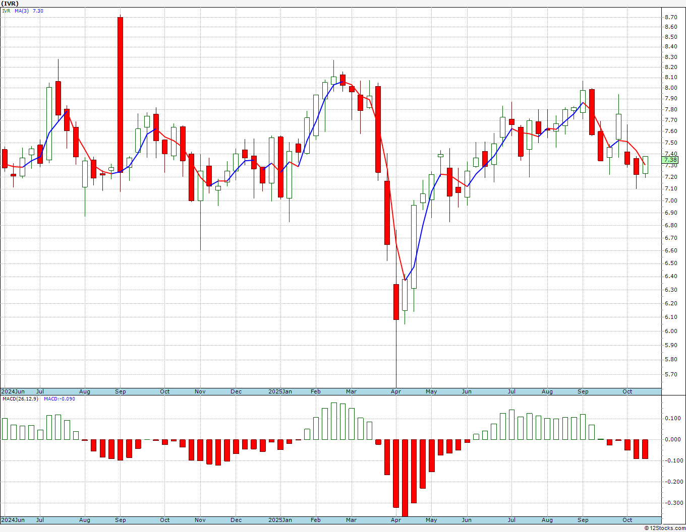Screen dimensions: 686x532
Task: Click the (IVR) chart title
Action: tap(10, 4)
